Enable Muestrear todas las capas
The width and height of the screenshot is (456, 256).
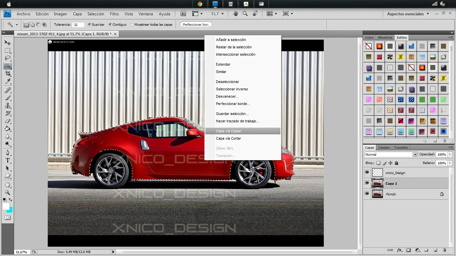132,25
